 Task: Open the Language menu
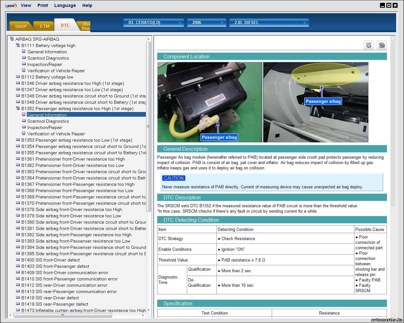coord(65,5)
